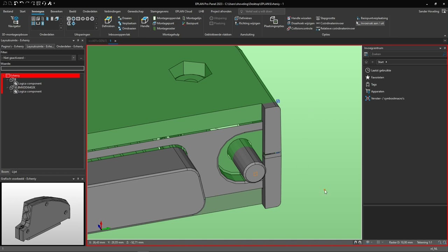Click the Vertel wat u wilt doen box
The image size is (448, 252).
click(x=262, y=11)
